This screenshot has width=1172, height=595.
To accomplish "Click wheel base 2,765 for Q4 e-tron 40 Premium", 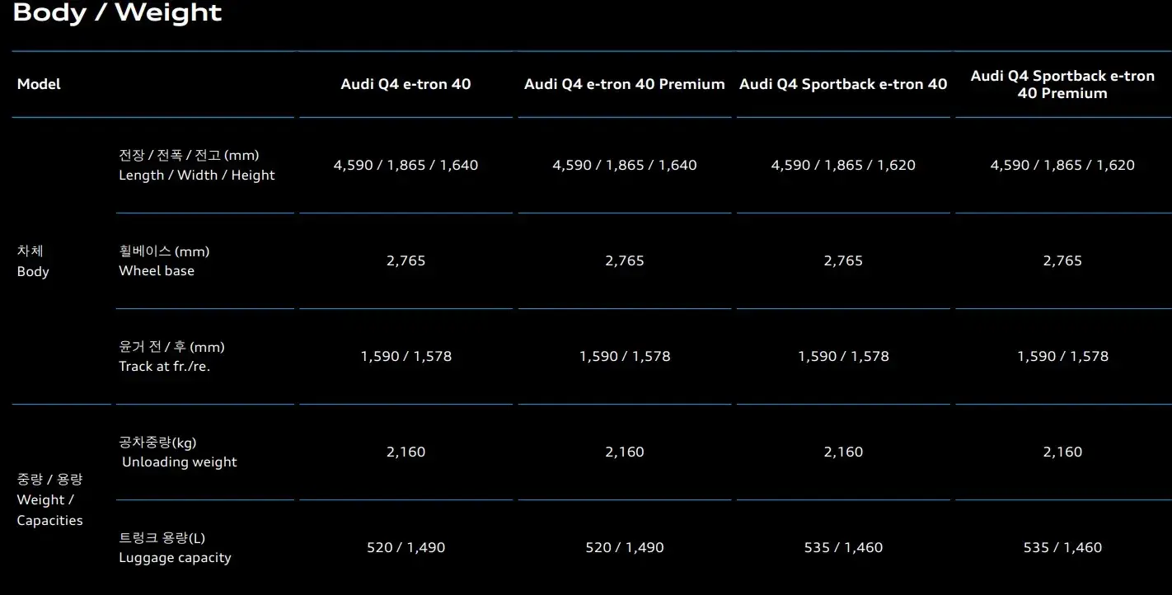I will tap(625, 260).
